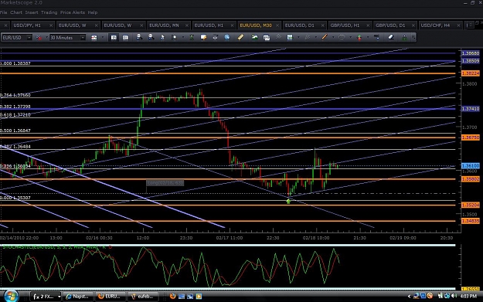483x302 pixels.
Task: Click the green hourglass icon
Action: pyautogui.click(x=192, y=37)
